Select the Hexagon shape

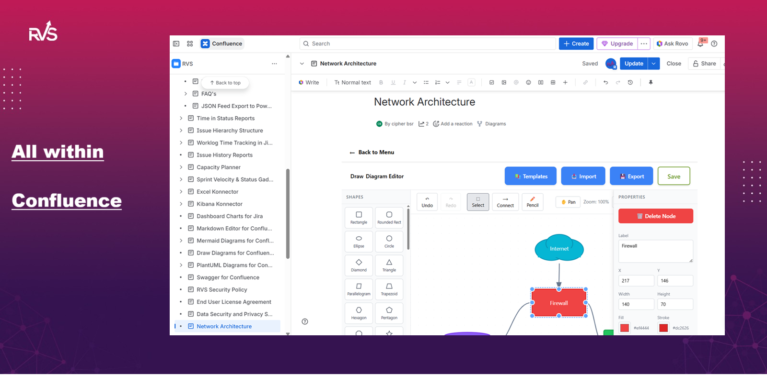point(359,313)
